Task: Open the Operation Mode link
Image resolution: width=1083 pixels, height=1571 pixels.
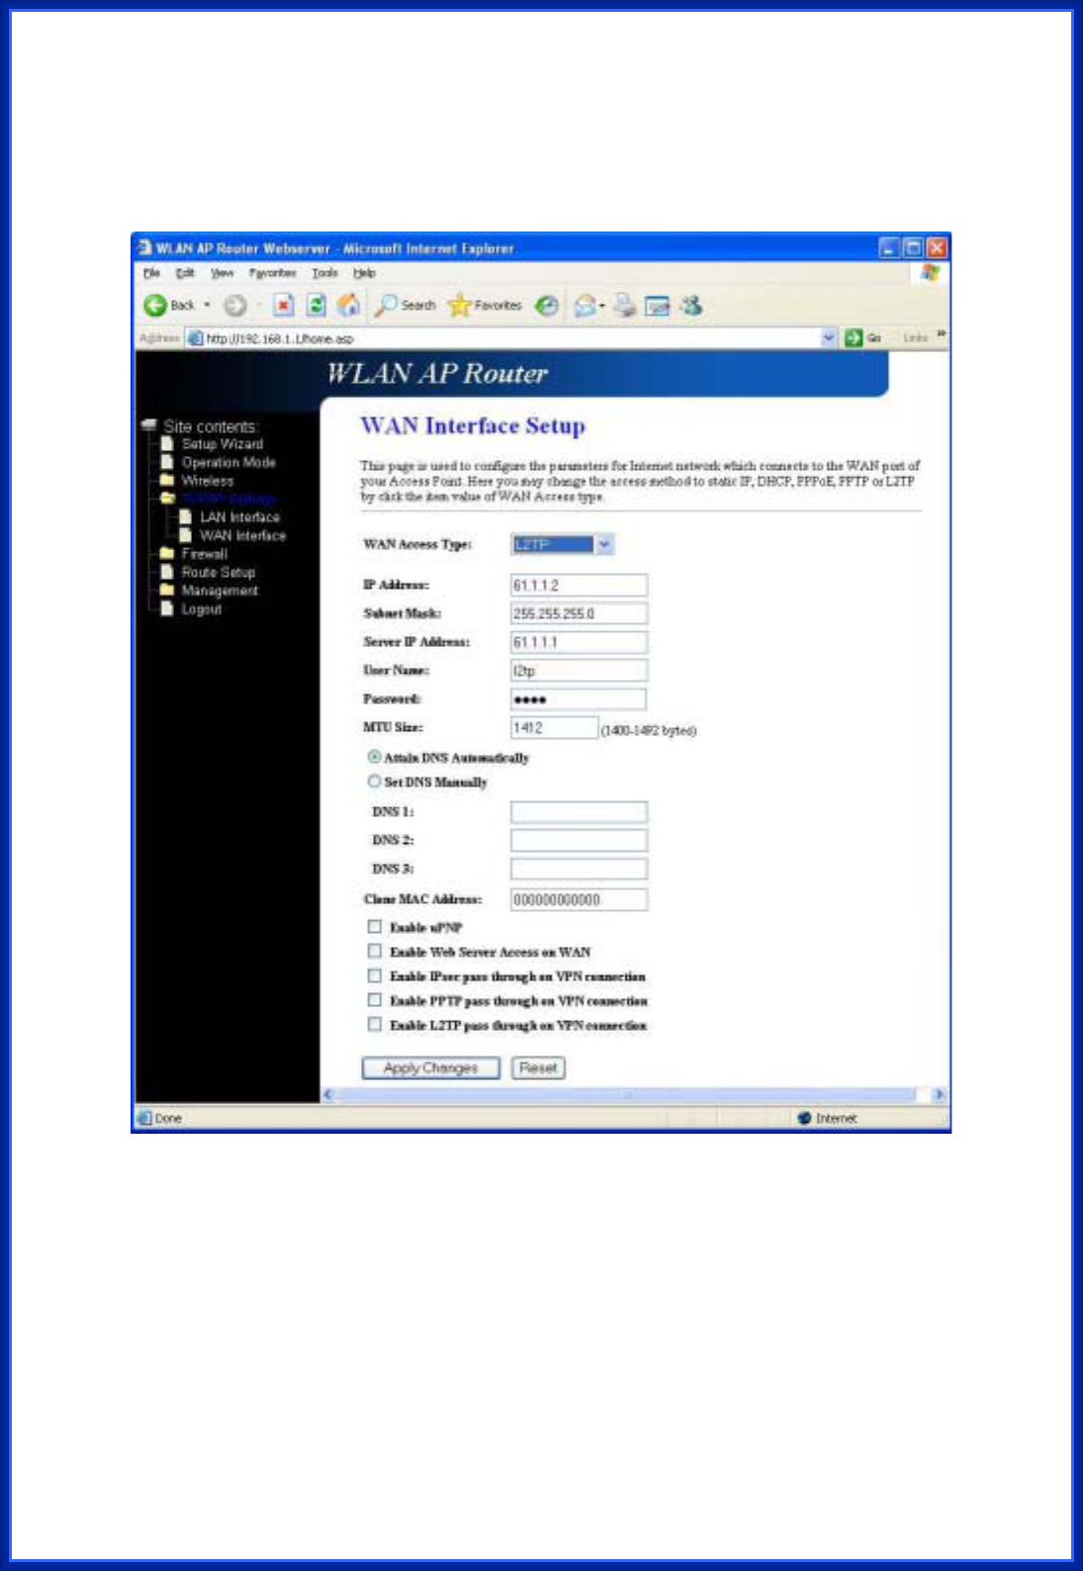Action: click(x=228, y=462)
